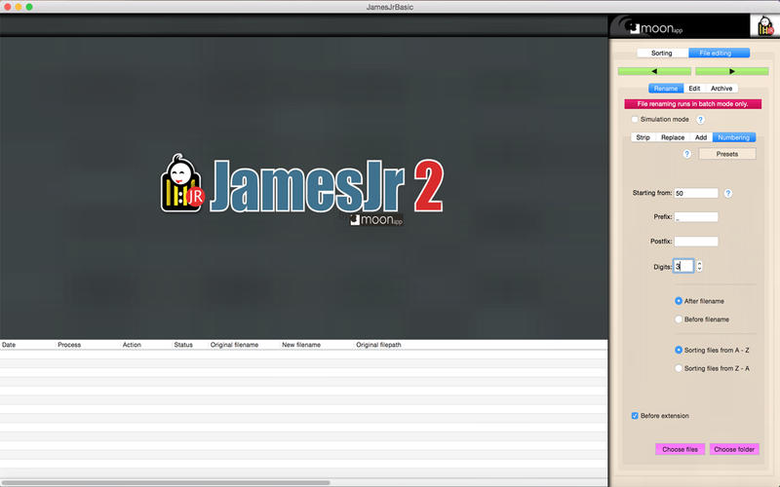Image resolution: width=780 pixels, height=487 pixels.
Task: Click the Presets button
Action: coord(726,154)
